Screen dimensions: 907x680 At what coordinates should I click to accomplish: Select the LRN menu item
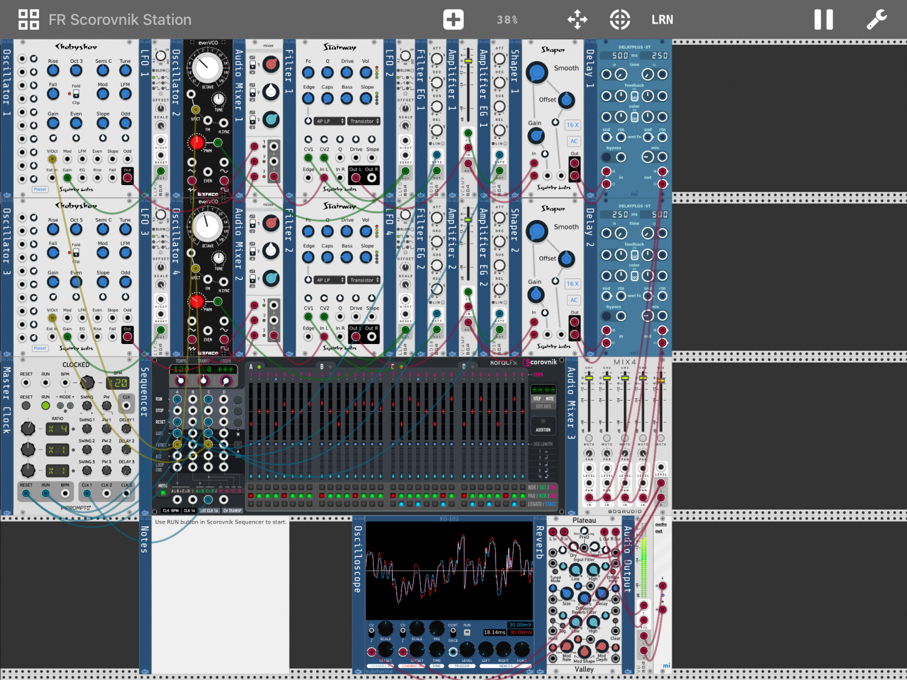[x=662, y=19]
